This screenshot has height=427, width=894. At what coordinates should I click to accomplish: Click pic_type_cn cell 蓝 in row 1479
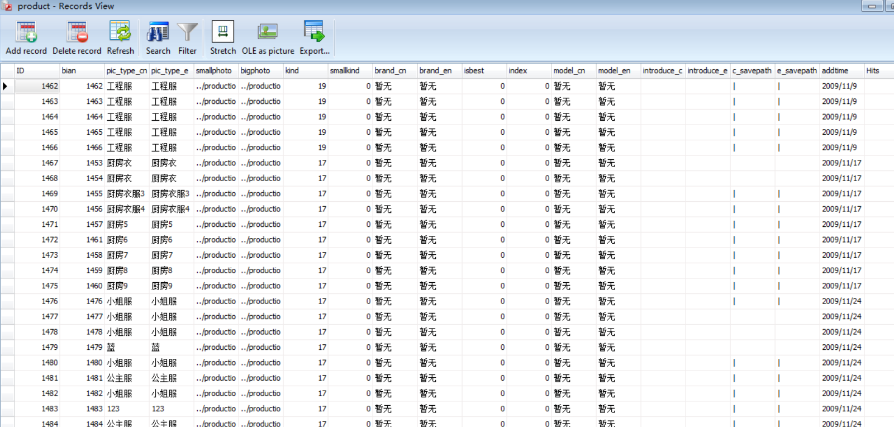(127, 348)
